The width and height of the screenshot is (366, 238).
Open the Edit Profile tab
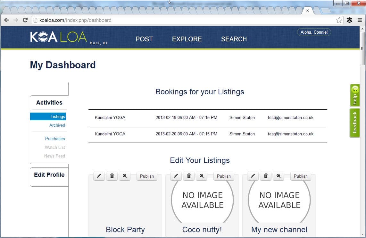tap(49, 175)
